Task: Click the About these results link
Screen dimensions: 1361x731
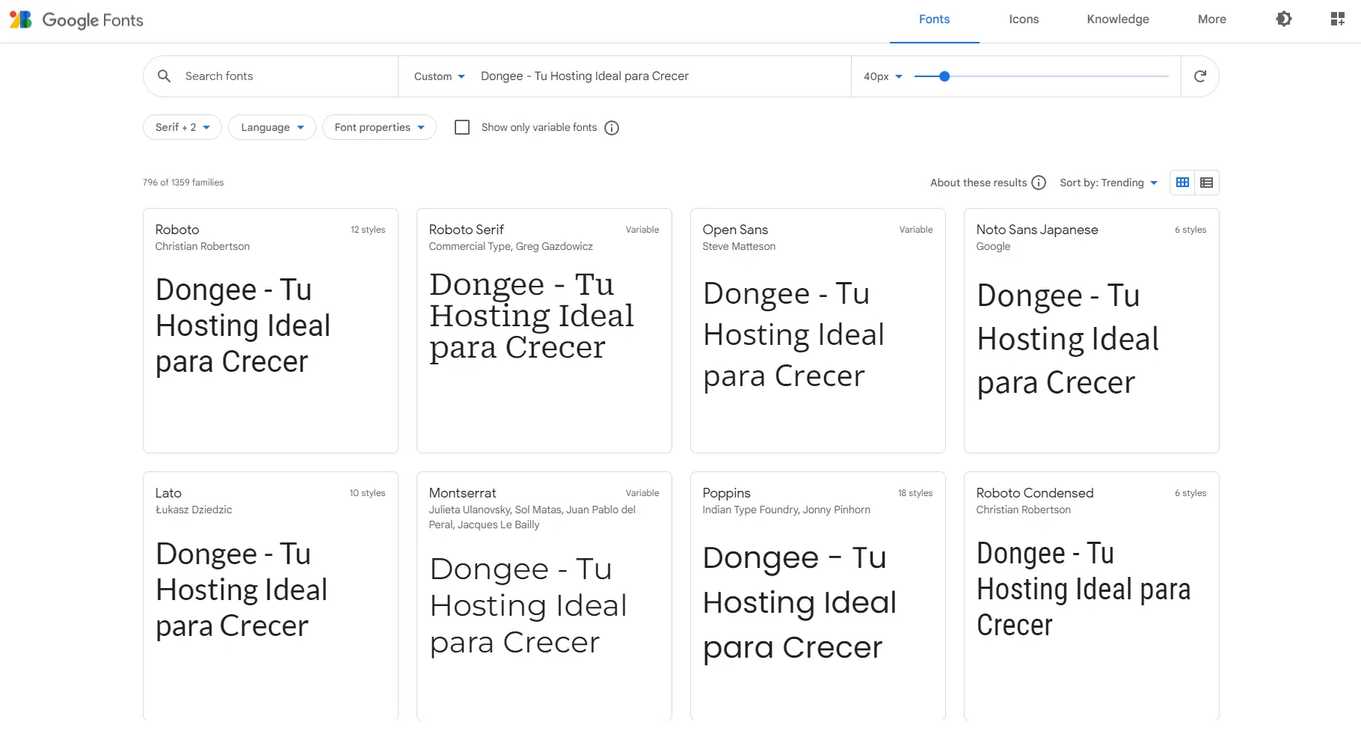Action: coord(978,183)
